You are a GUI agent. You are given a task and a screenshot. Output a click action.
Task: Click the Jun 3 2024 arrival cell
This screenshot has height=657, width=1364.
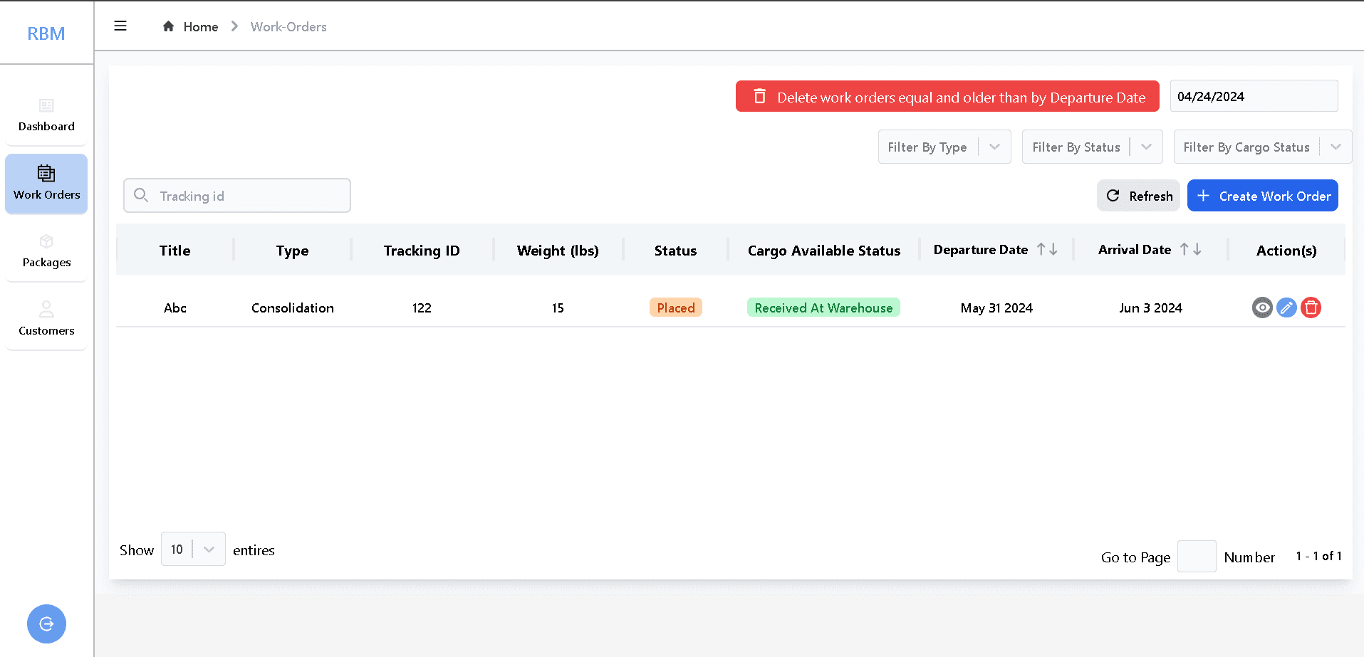point(1150,308)
